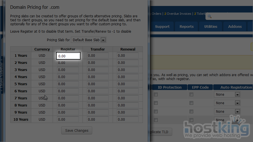The image size is (253, 142).
Task: Focus the 1 Years Register price field
Action: (68, 56)
